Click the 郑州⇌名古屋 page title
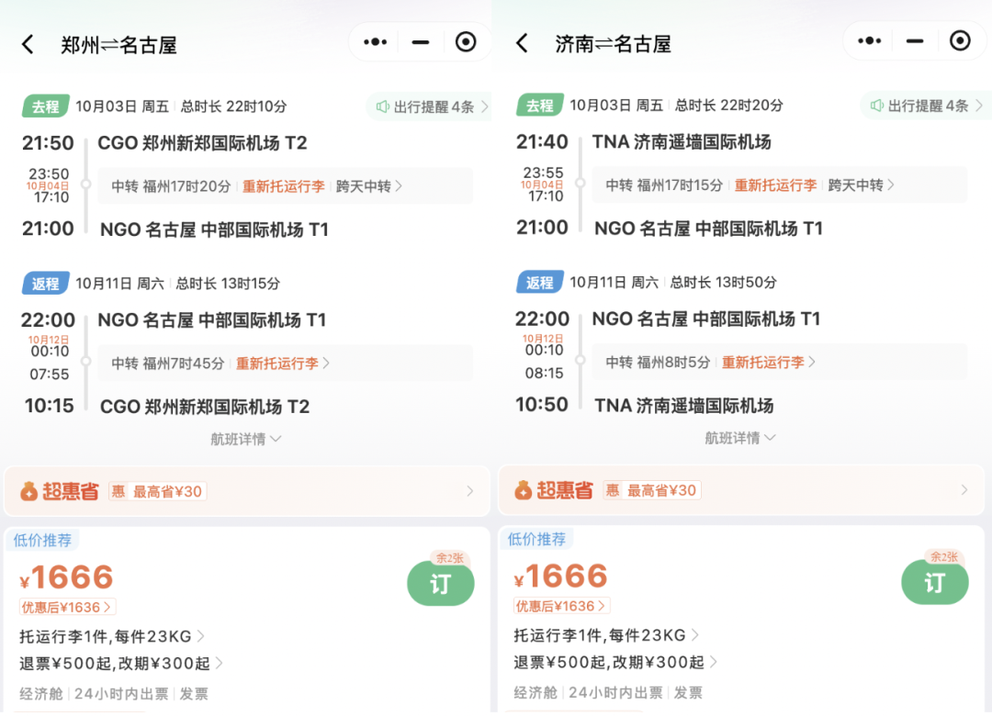Image resolution: width=992 pixels, height=716 pixels. (118, 45)
